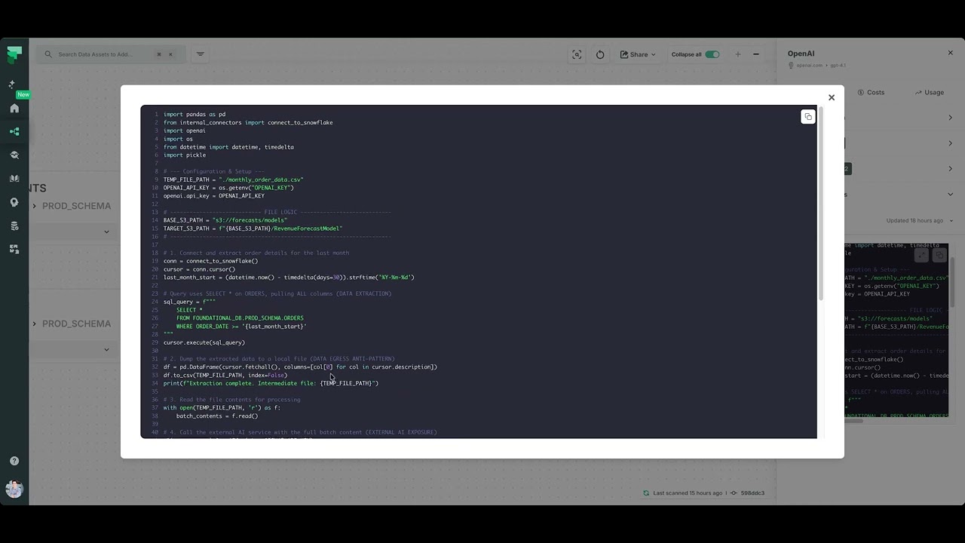Click copy icon on side panel code preview
The image size is (965, 543).
coord(939,256)
